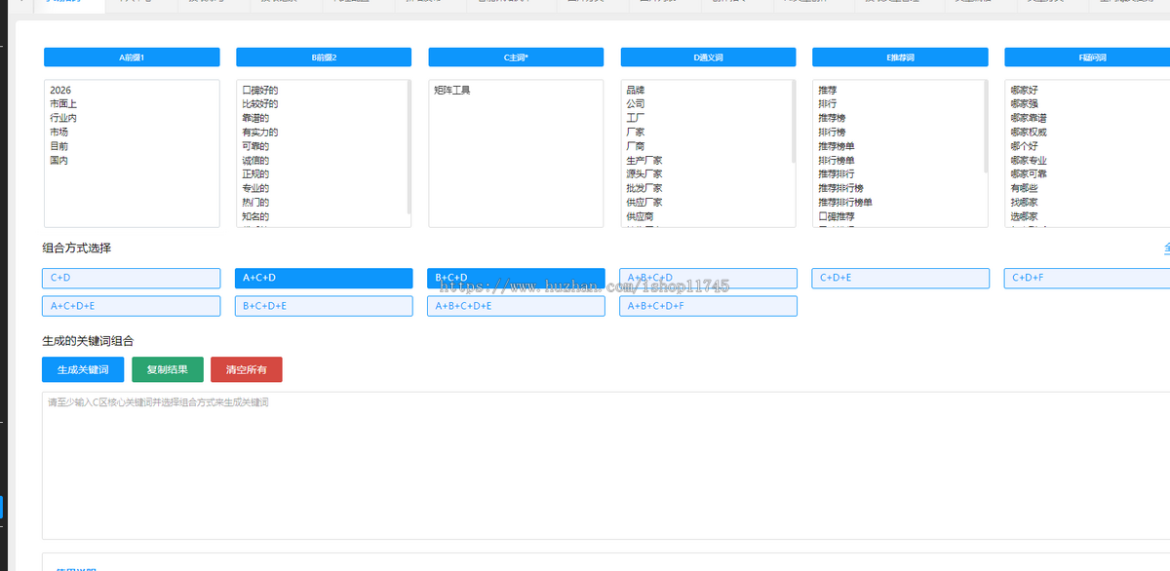This screenshot has width=1170, height=571.
Task: Click the F疑问词 column header button
Action: pos(1087,57)
